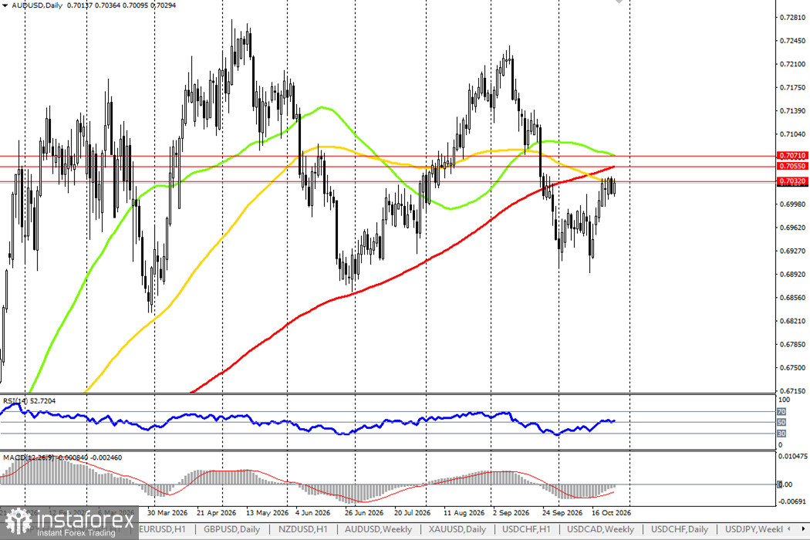The image size is (810, 540).
Task: Click the 0.72810 price axis value
Action: coord(792,18)
